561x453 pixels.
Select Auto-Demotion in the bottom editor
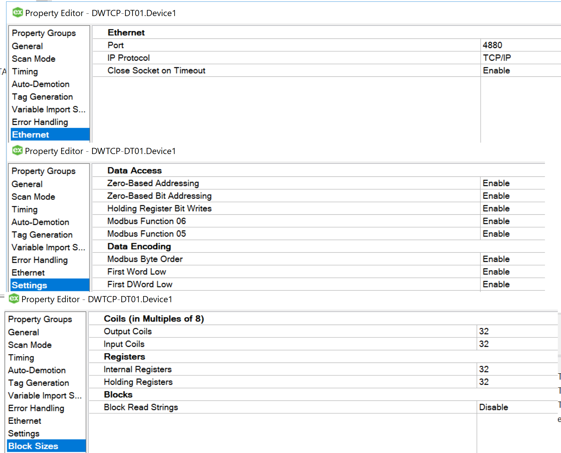[x=37, y=370]
